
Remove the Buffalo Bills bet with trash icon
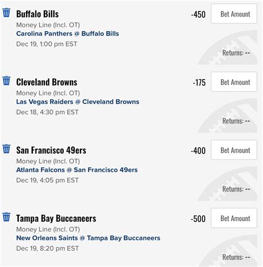[x=6, y=12]
